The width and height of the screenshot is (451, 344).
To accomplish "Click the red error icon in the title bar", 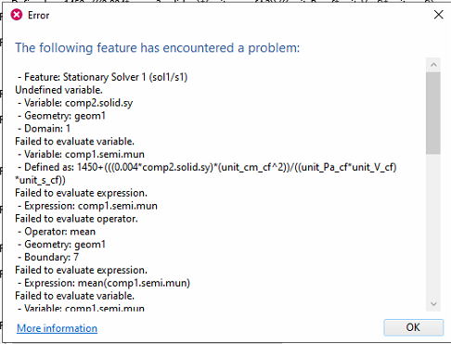I will [17, 15].
